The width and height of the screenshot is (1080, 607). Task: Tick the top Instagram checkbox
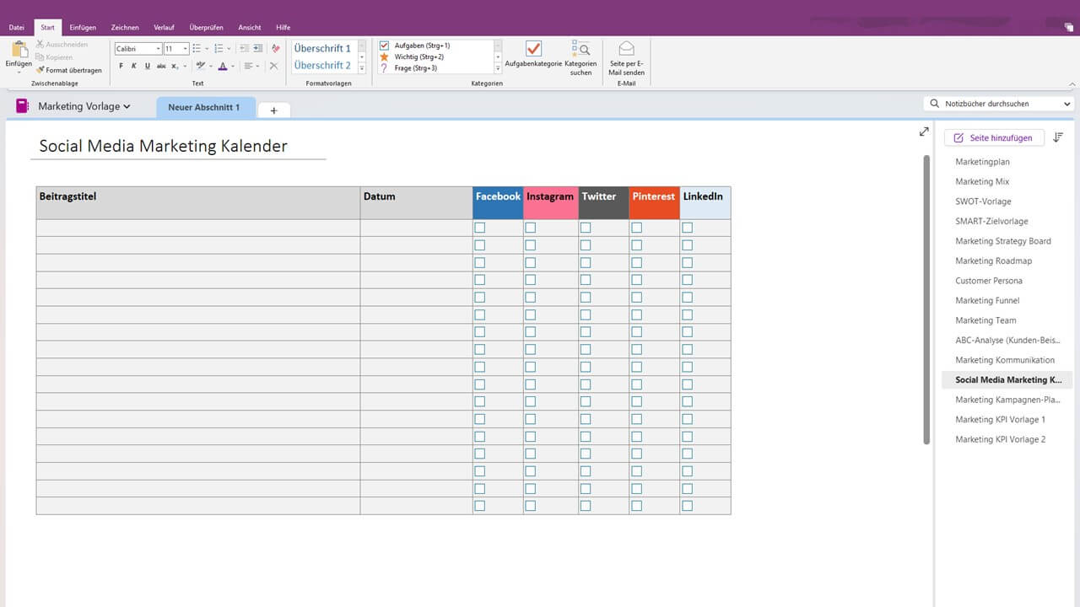pos(530,227)
